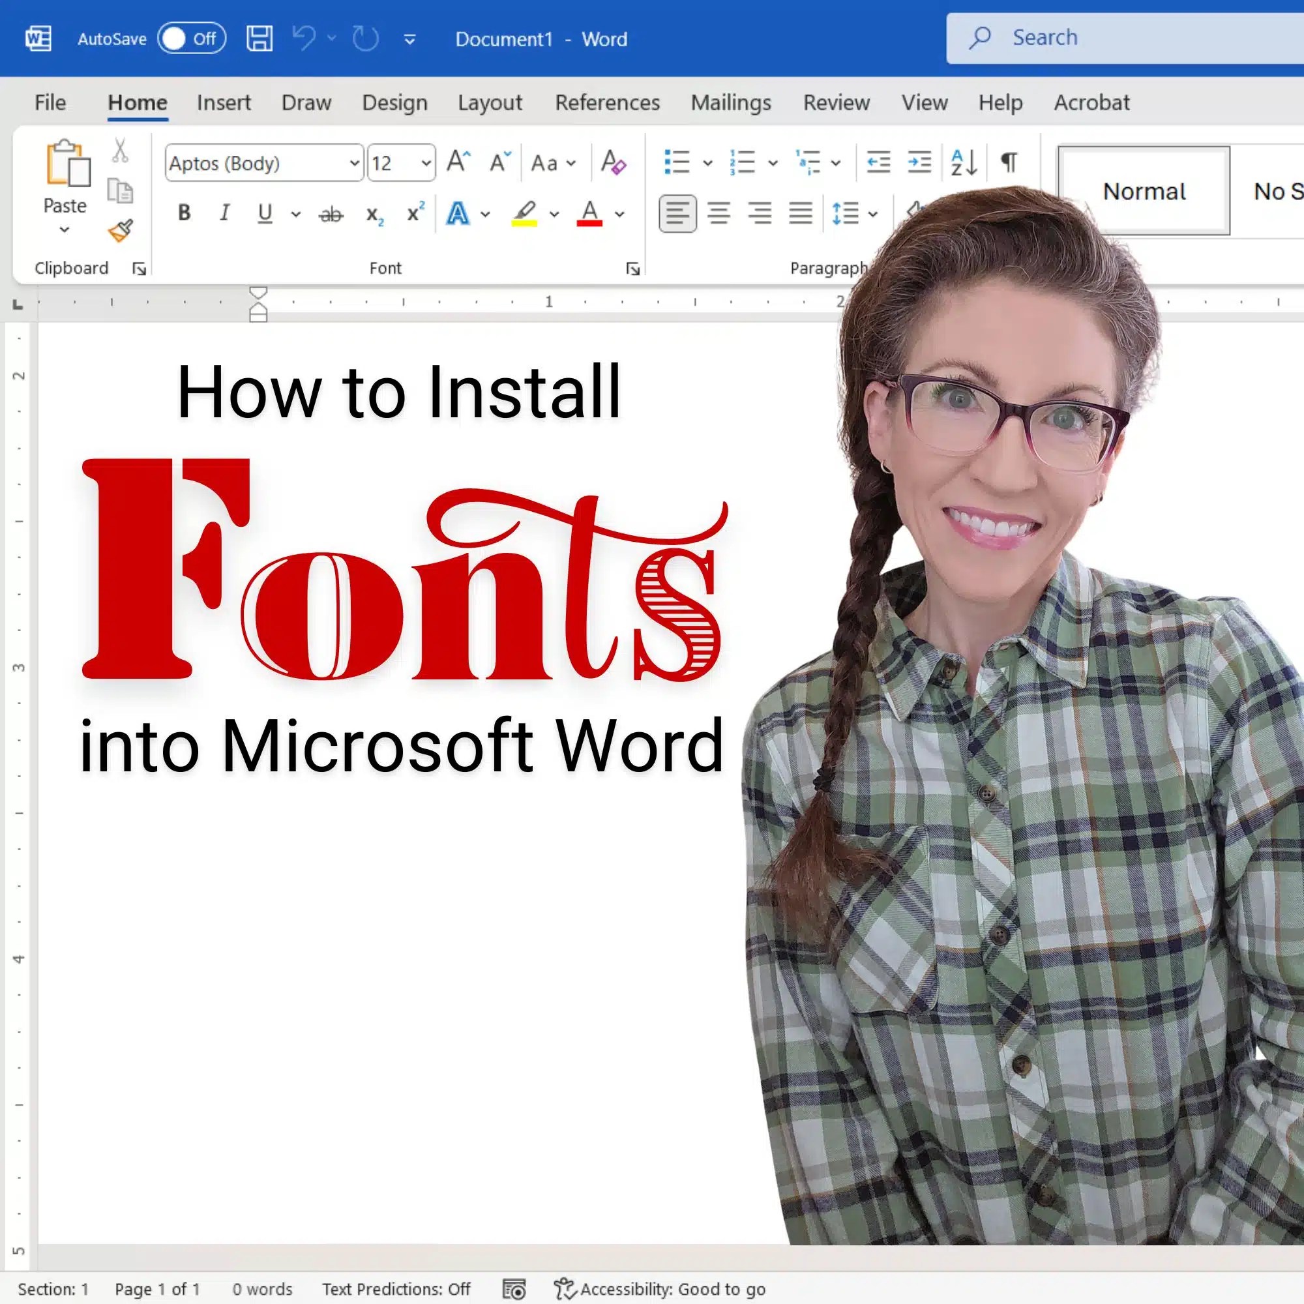Expand underline style options arrow

tap(295, 215)
